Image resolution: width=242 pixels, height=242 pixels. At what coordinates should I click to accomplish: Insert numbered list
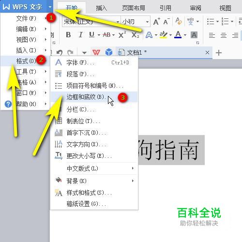(225, 21)
